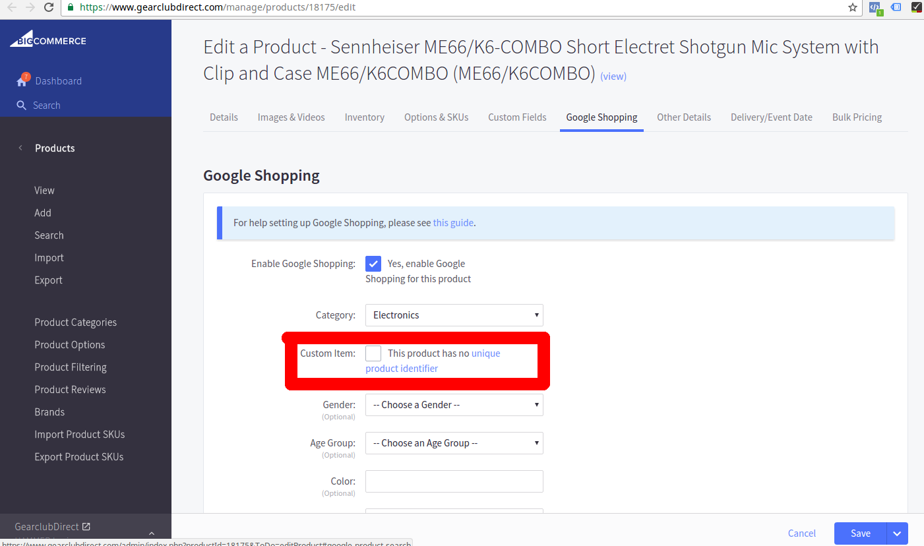Collapse Products menu with back chevron
924x546 pixels.
[20, 148]
